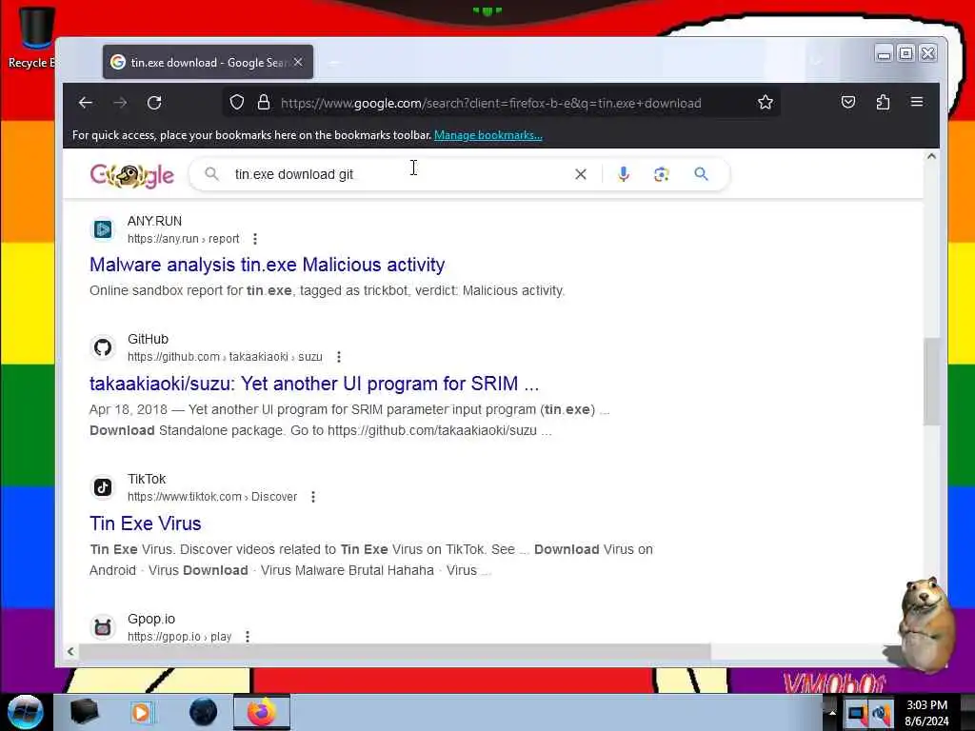Close the tin.exe download Google tab
Image resolution: width=975 pixels, height=731 pixels.
[298, 62]
